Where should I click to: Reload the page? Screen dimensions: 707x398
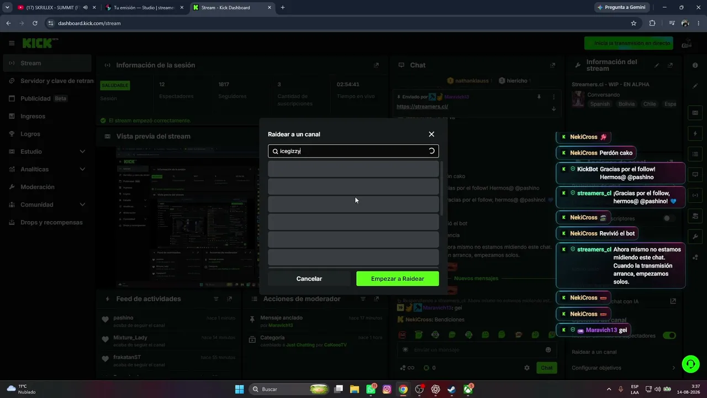click(35, 23)
